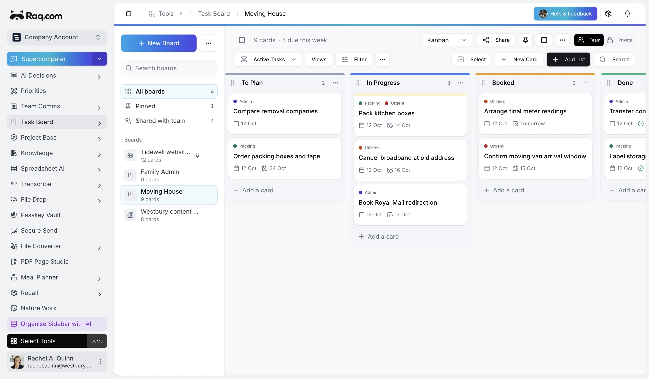
Task: Click the notification bell icon
Action: coord(627,14)
